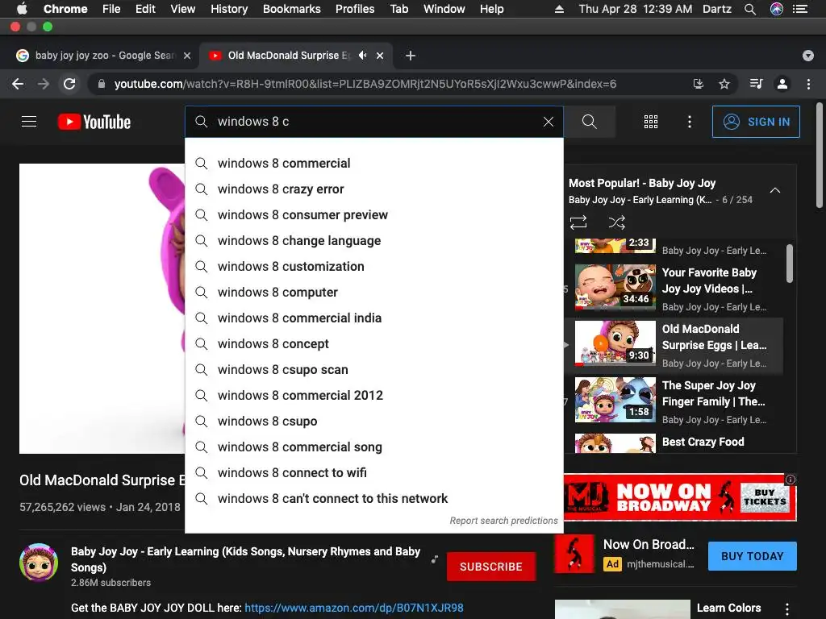Click the install app icon in address bar

point(698,84)
